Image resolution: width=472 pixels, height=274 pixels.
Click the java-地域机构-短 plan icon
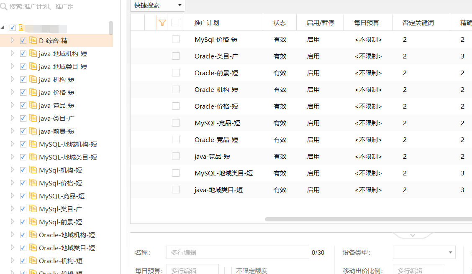(33, 53)
